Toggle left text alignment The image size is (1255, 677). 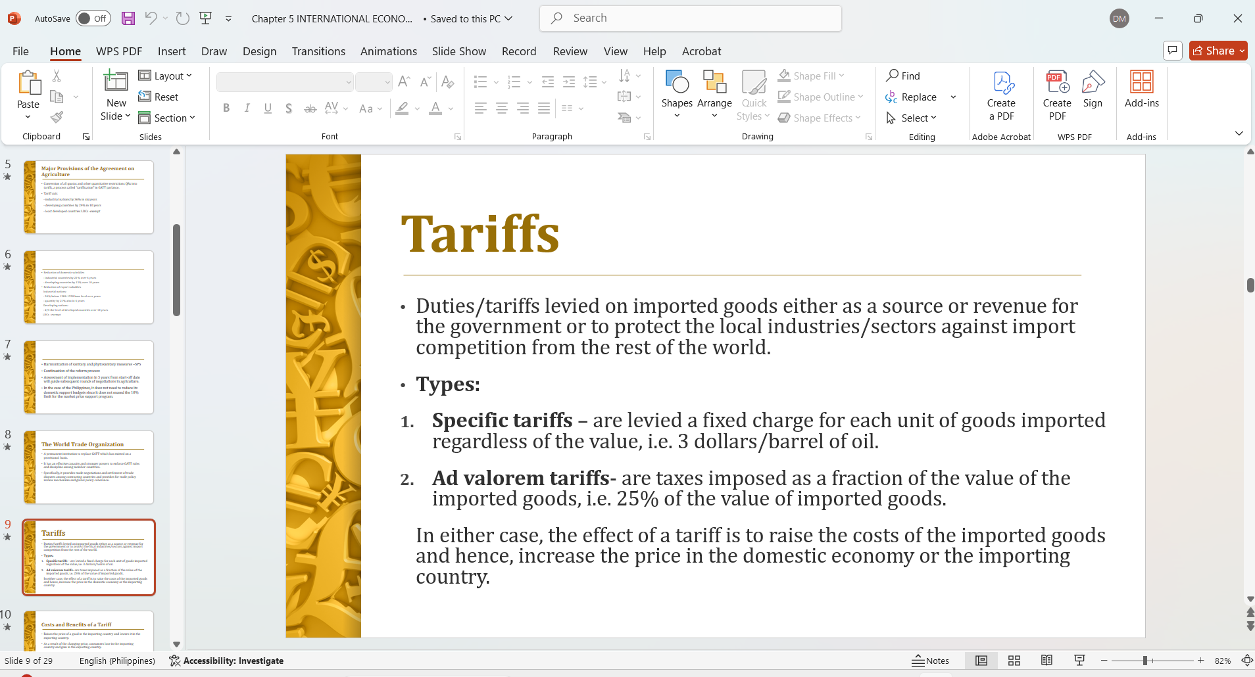[x=481, y=108]
